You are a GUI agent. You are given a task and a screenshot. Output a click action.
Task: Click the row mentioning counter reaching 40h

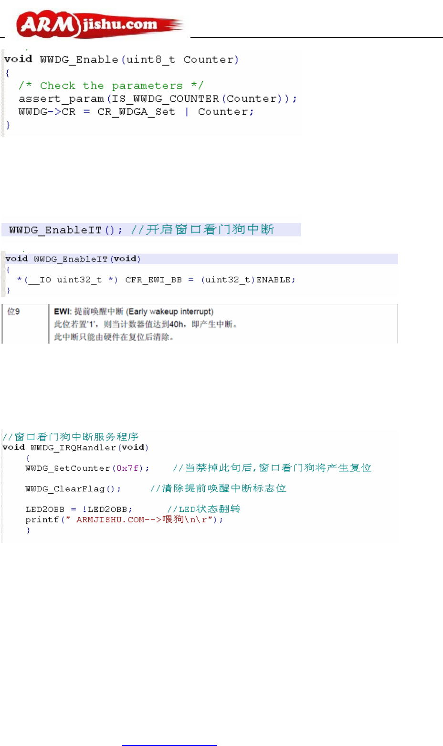(146, 324)
